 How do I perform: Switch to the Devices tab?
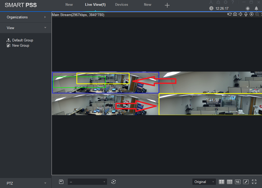[121, 5]
